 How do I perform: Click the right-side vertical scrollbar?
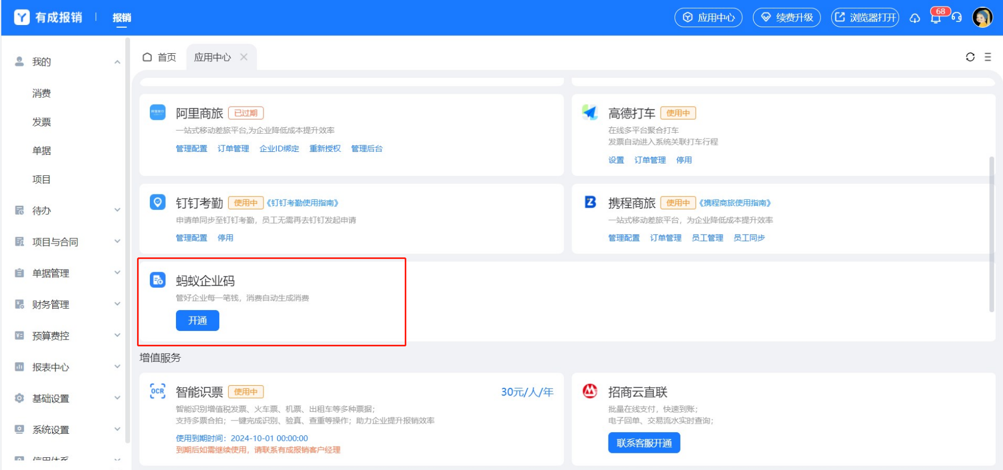[991, 234]
